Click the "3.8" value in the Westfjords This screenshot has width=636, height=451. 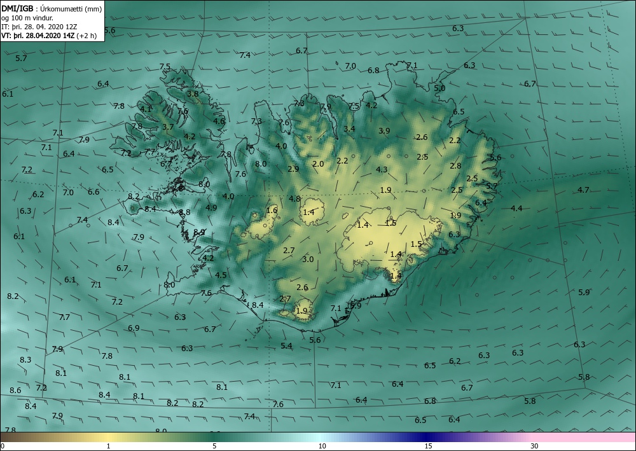point(193,94)
